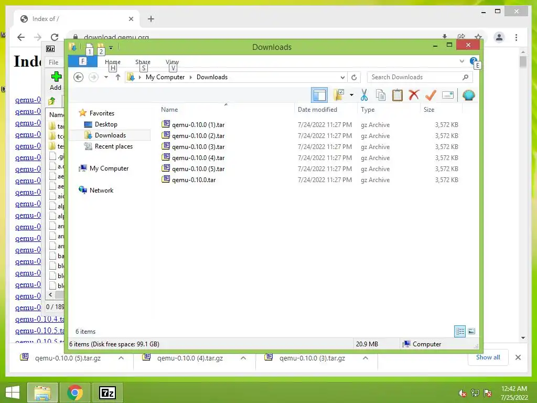
Task: Select file qemu-0.10.0.tar
Action: 194,179
